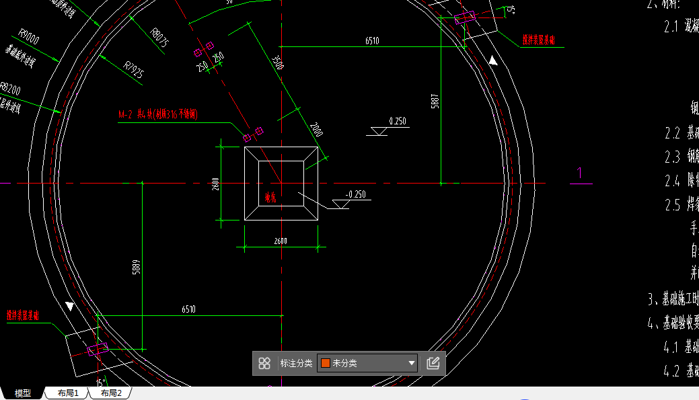
Task: Click note number 4.2 in the notes
Action: coord(671,371)
